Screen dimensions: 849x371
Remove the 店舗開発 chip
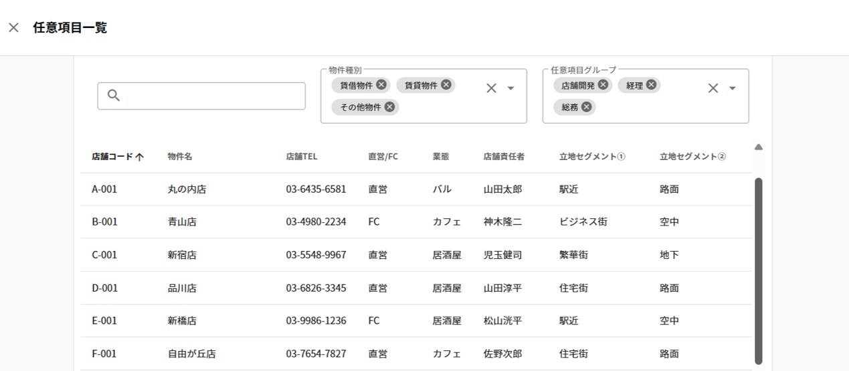[603, 85]
